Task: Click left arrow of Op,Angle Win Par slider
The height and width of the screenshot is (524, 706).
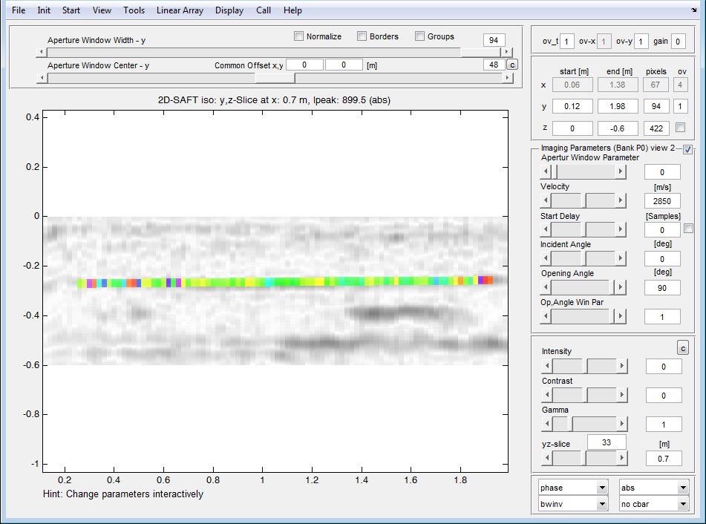Action: pyautogui.click(x=546, y=316)
